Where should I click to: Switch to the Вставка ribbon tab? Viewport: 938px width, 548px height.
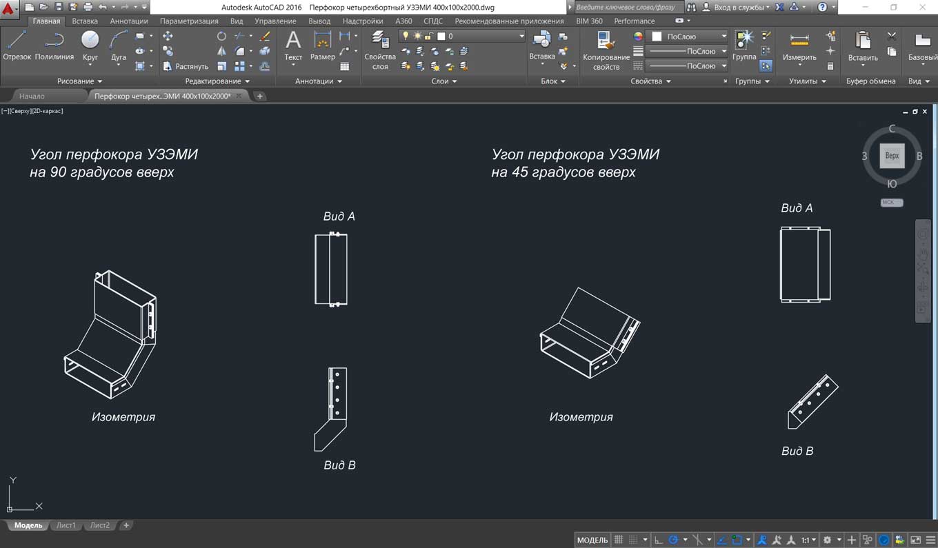coord(84,21)
